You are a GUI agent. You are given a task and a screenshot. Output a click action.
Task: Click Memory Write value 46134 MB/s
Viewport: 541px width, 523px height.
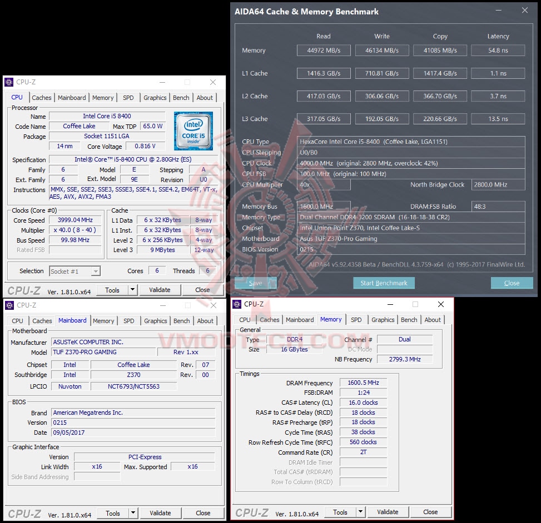pos(382,51)
